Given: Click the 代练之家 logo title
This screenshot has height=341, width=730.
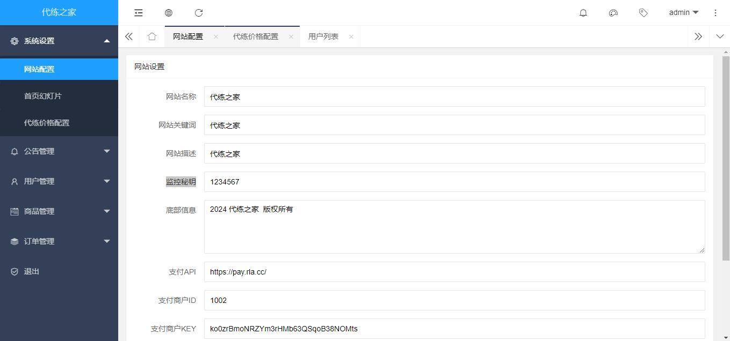Looking at the screenshot, I should tap(59, 12).
